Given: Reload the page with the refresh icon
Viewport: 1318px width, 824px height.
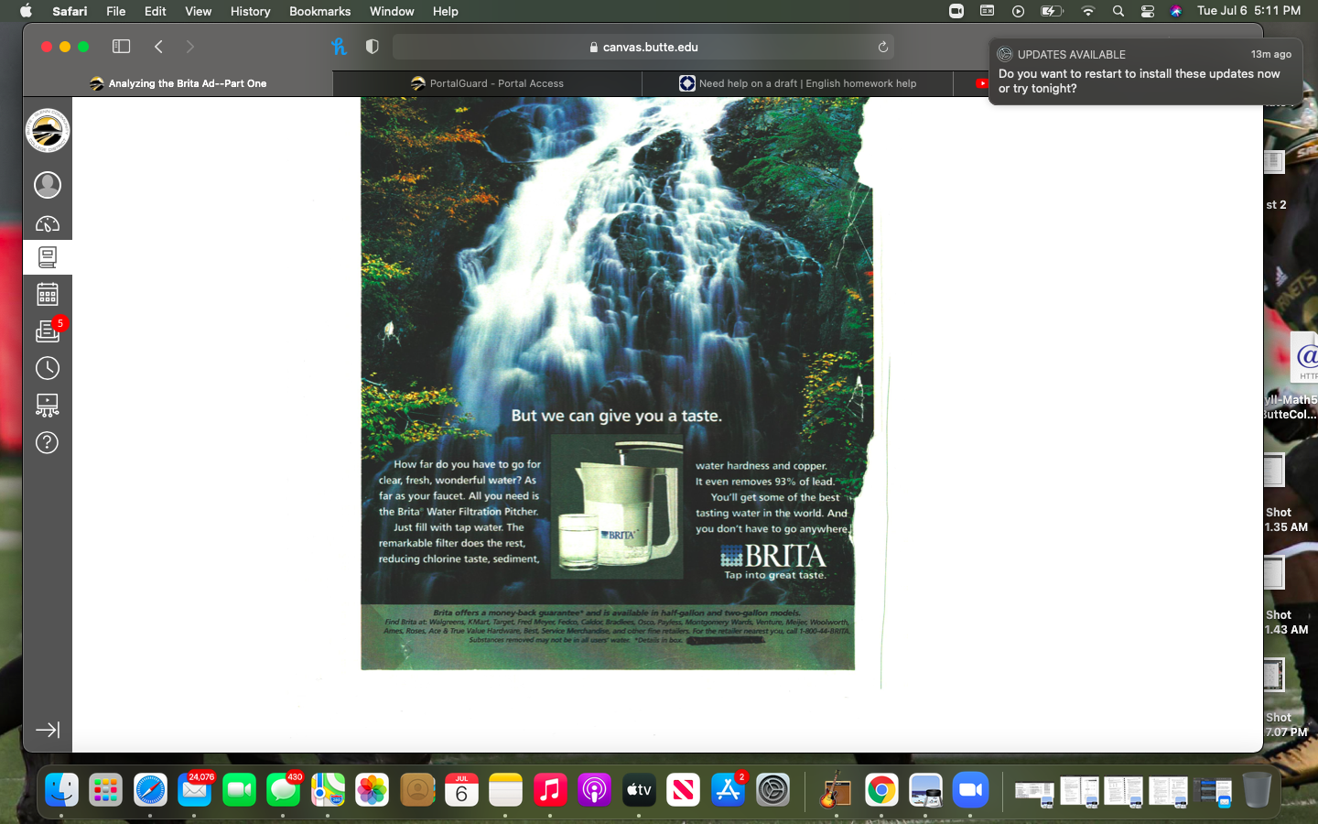Looking at the screenshot, I should coord(883,47).
